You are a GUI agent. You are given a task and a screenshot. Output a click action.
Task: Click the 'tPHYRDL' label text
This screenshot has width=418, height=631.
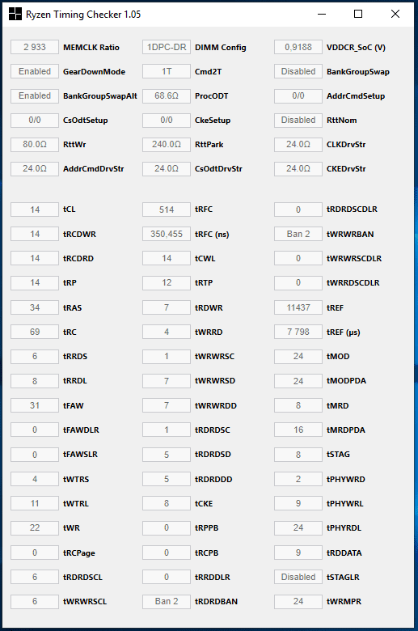(344, 528)
